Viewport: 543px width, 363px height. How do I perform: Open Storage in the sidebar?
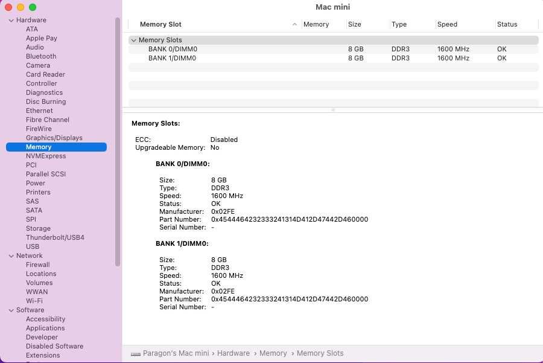38,228
